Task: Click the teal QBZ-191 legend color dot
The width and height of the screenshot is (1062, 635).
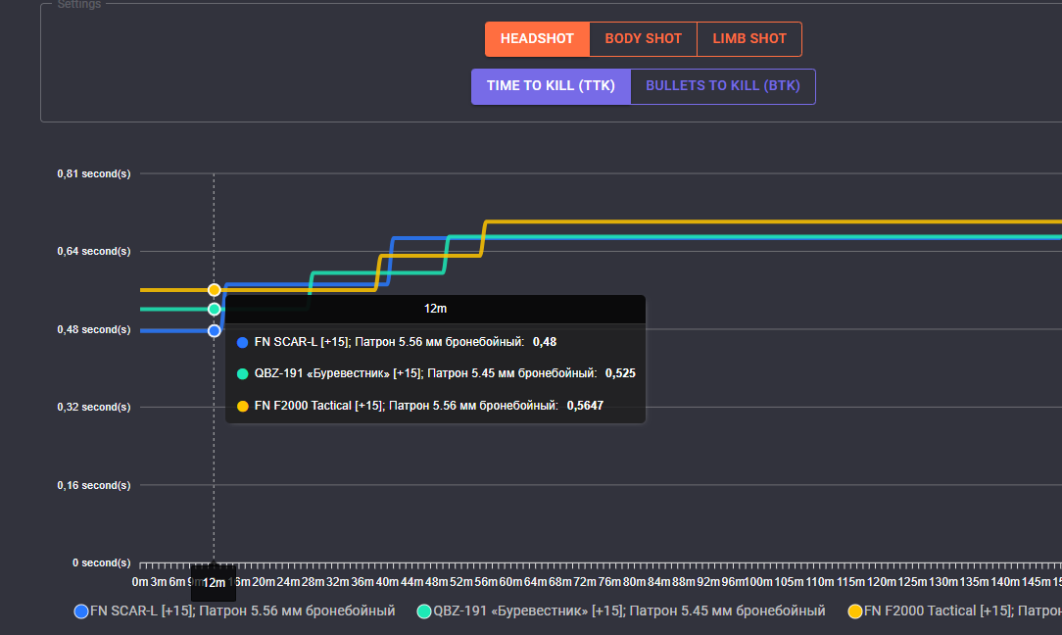Action: click(x=424, y=611)
